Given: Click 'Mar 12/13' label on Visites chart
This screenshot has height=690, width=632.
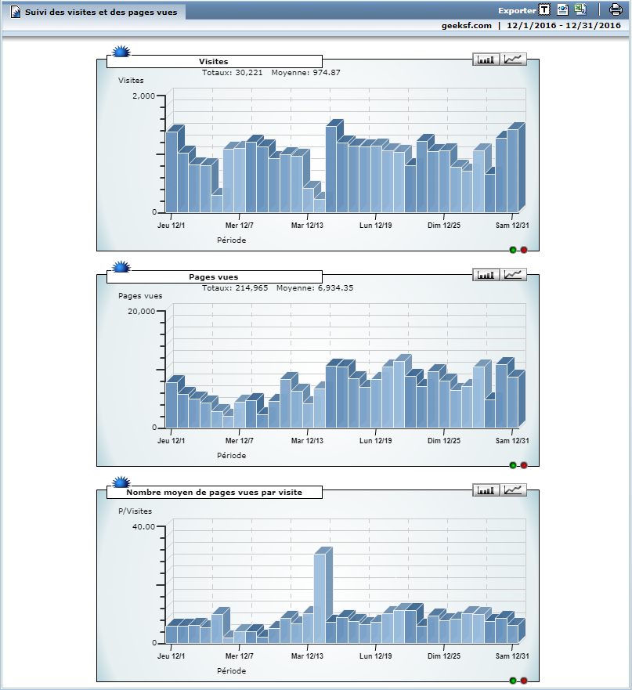Looking at the screenshot, I should pyautogui.click(x=307, y=226).
